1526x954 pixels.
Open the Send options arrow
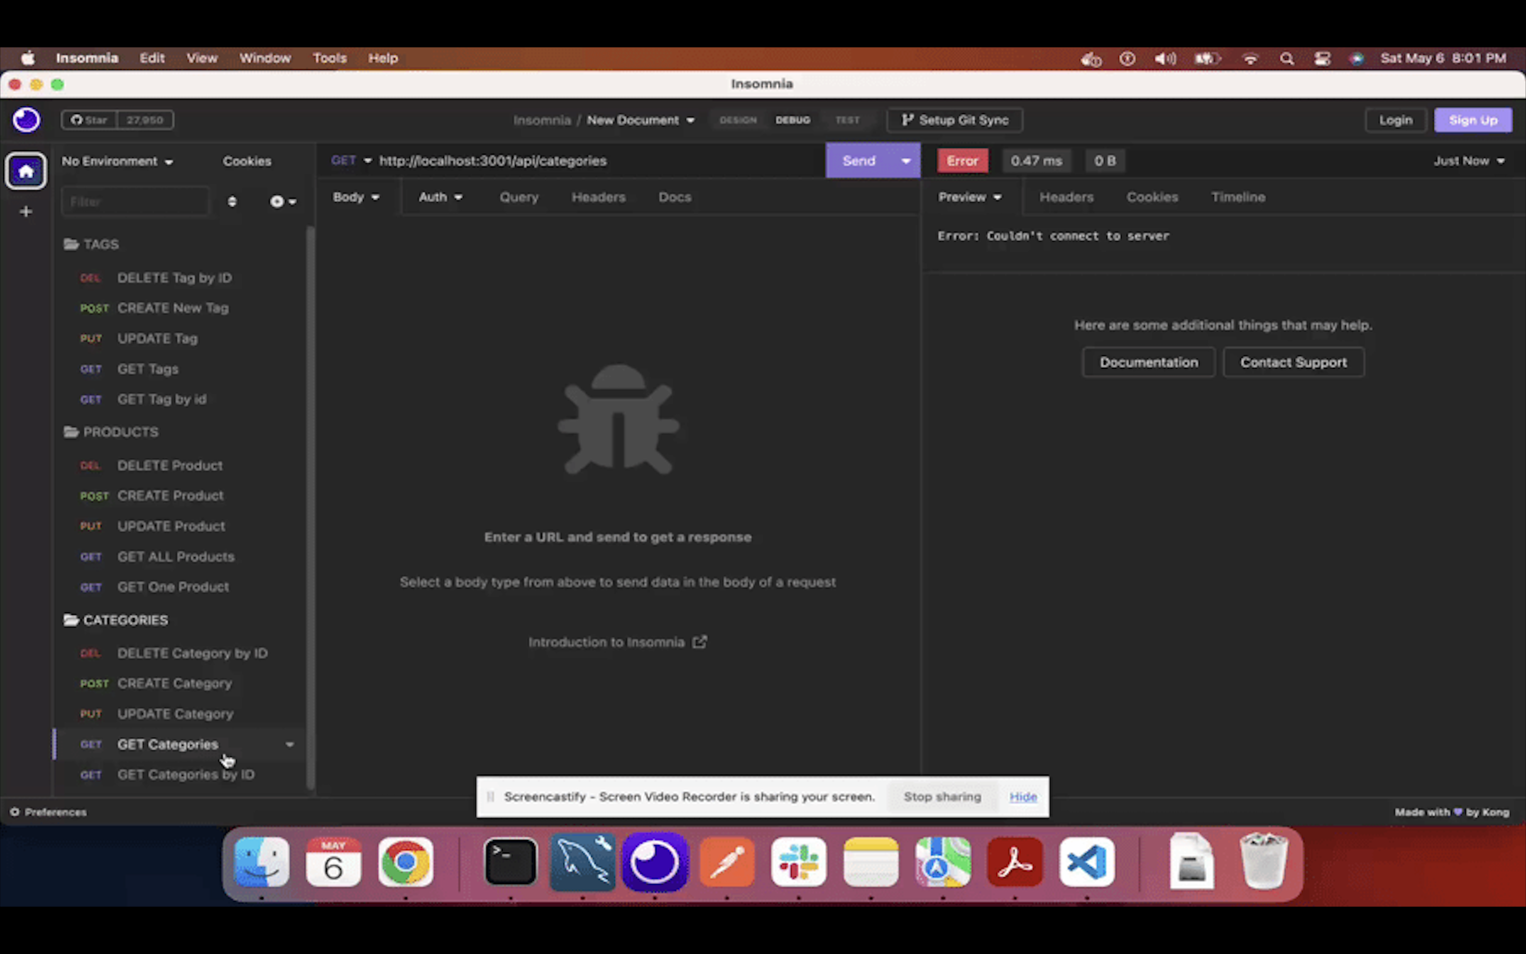906,161
